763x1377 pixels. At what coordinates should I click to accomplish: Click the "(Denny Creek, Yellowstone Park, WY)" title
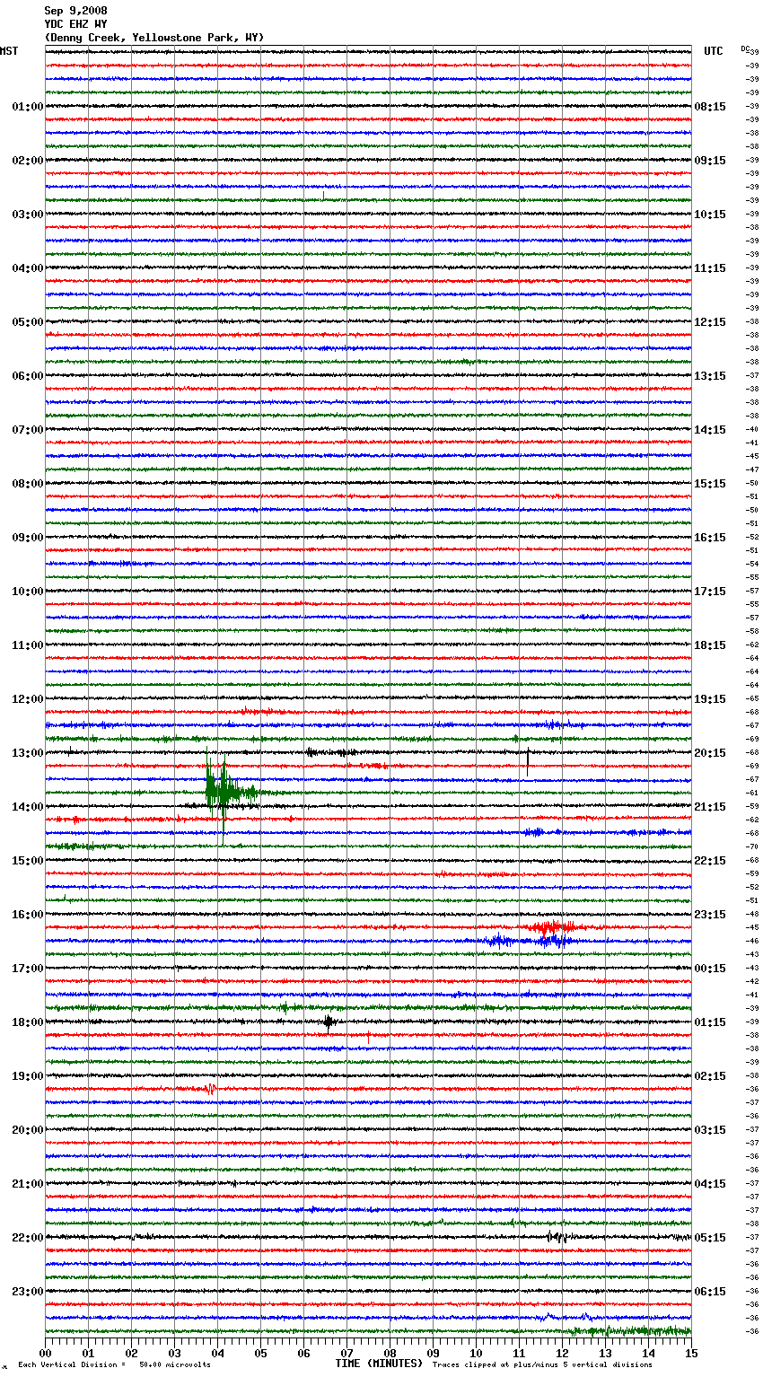tap(154, 38)
